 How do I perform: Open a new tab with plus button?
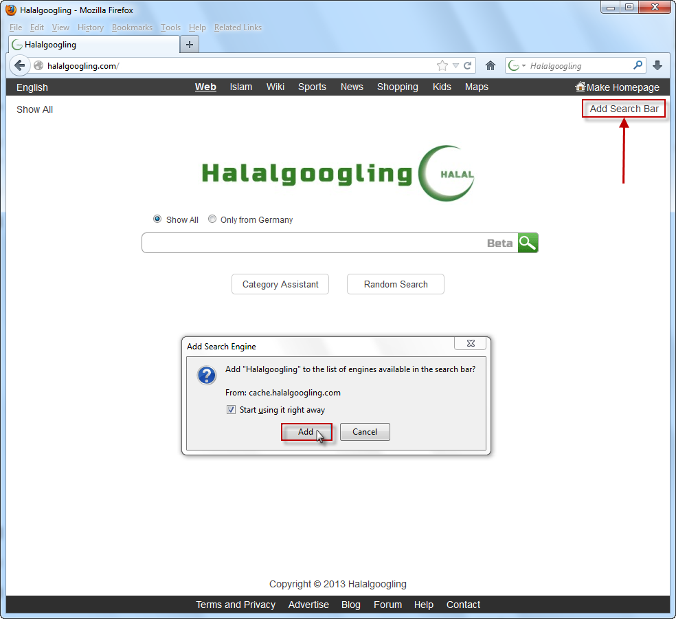tap(189, 44)
